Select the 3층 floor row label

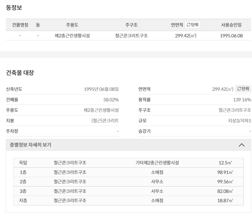pyautogui.click(x=23, y=191)
